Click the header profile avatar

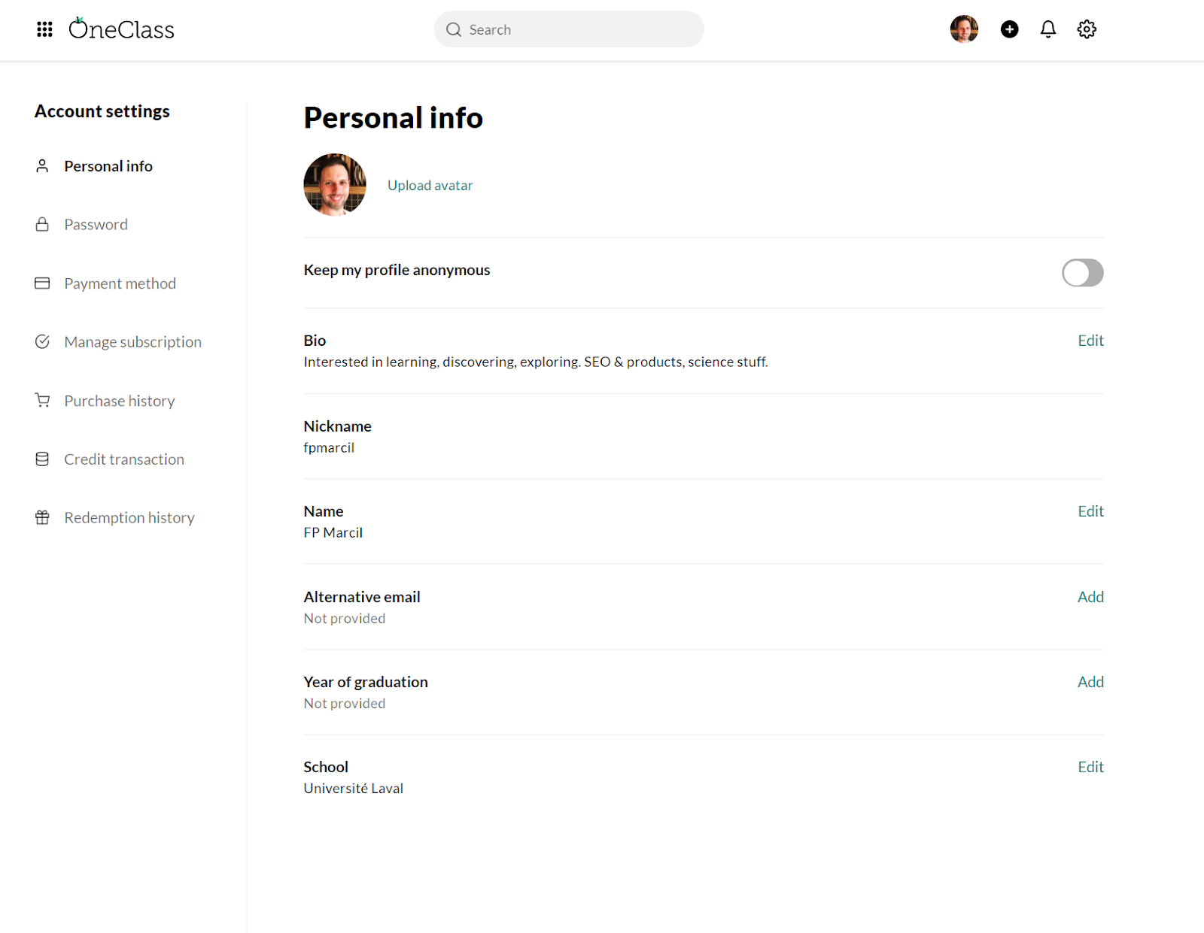pos(964,29)
